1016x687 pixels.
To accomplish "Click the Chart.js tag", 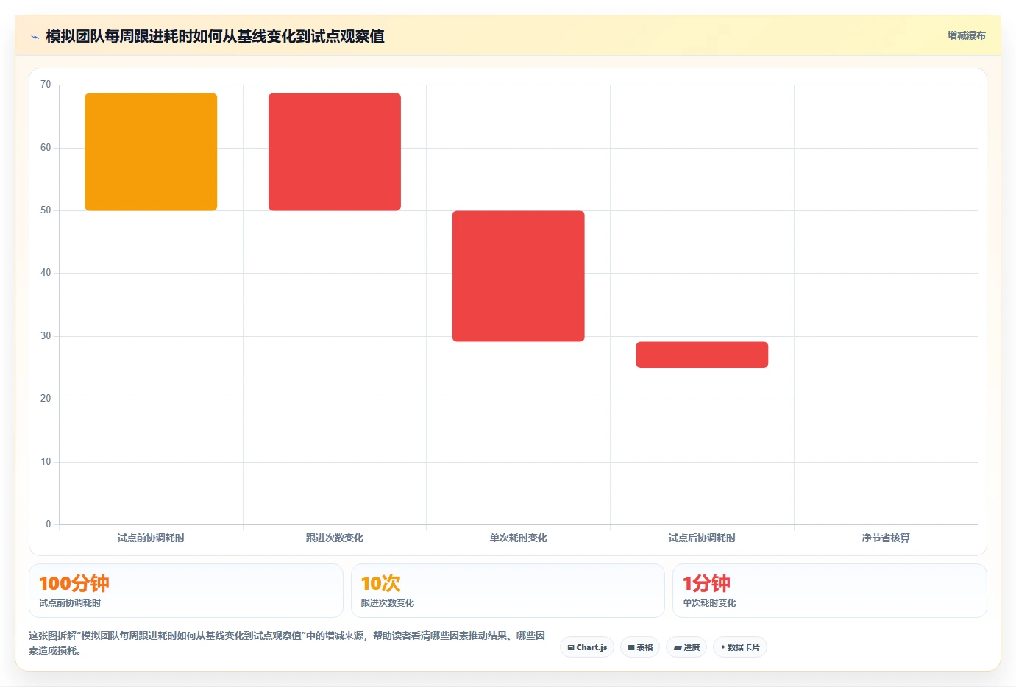I will point(587,647).
